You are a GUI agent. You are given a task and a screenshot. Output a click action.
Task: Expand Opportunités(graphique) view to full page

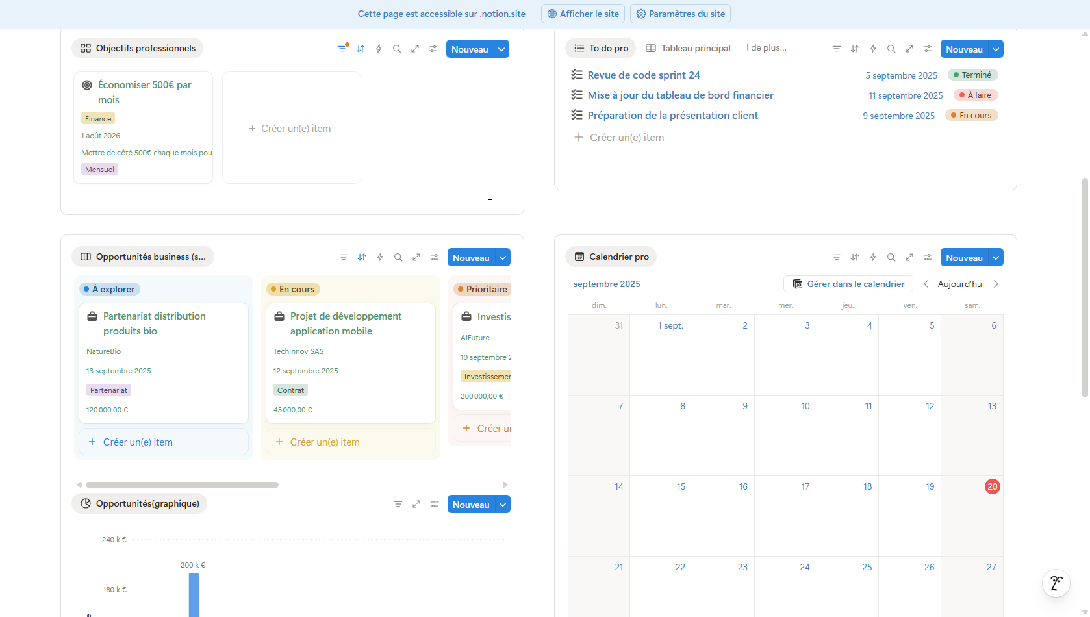pos(416,504)
